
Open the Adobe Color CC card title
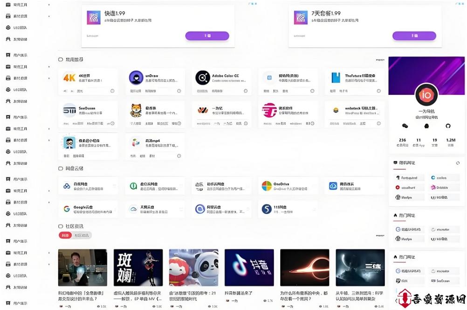pyautogui.click(x=225, y=76)
